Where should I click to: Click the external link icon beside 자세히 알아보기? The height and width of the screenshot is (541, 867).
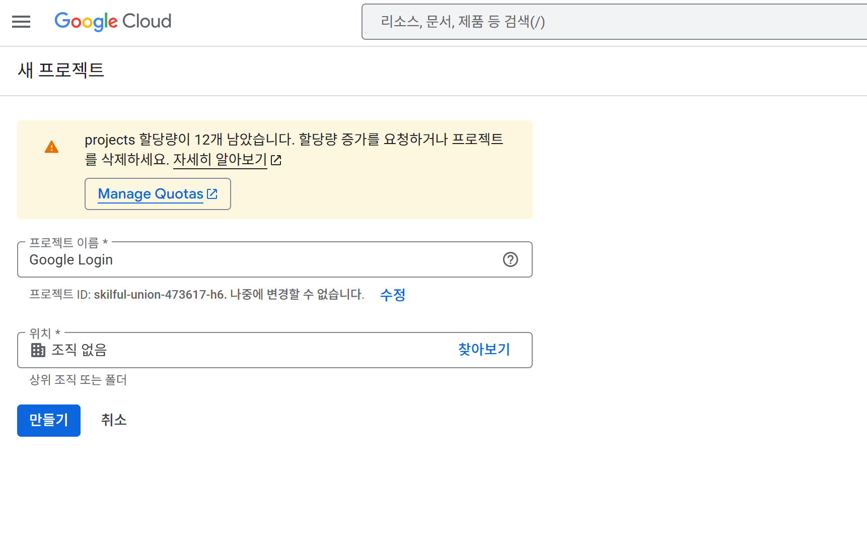[x=276, y=160]
